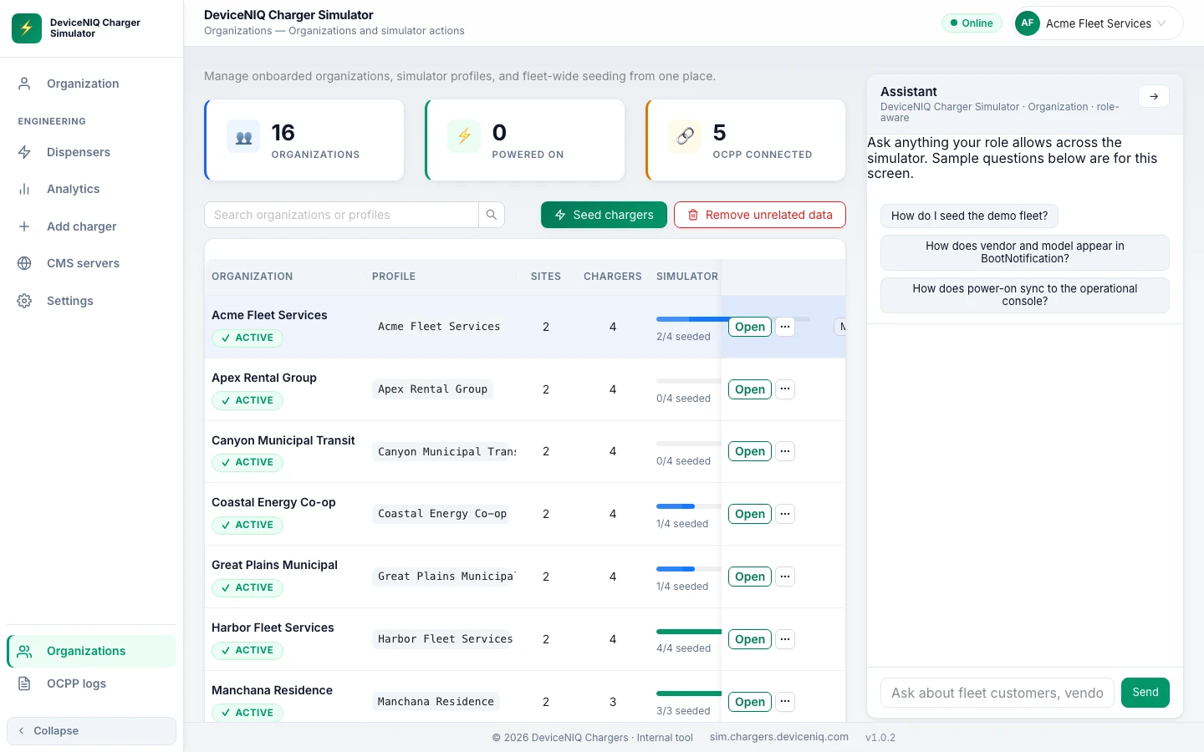Focus the Search organizations or profiles field
Image resolution: width=1204 pixels, height=752 pixels.
tap(341, 215)
